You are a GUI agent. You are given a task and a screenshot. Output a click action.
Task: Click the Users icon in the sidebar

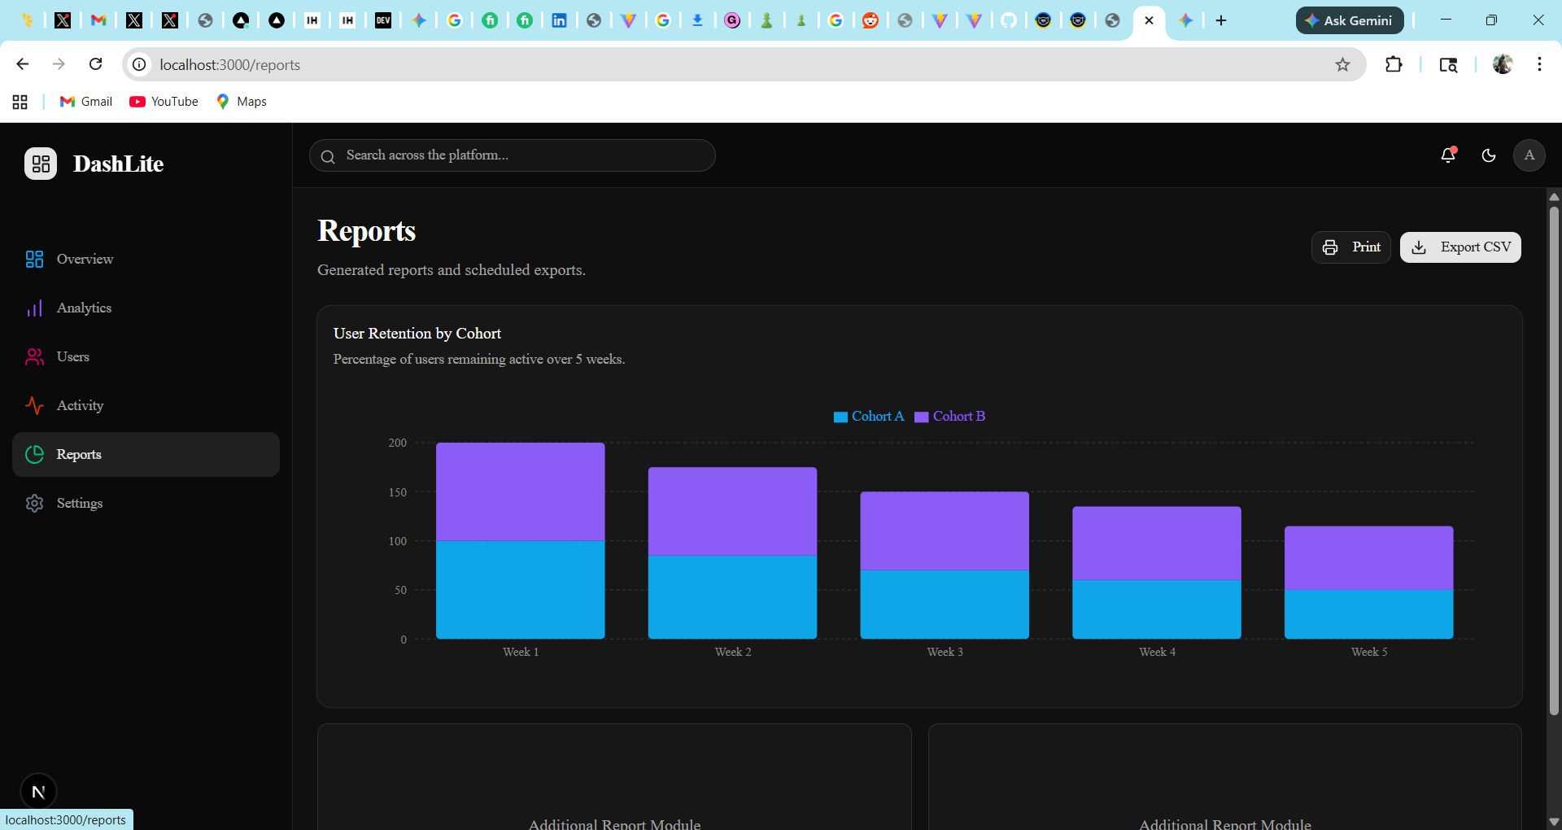(33, 356)
